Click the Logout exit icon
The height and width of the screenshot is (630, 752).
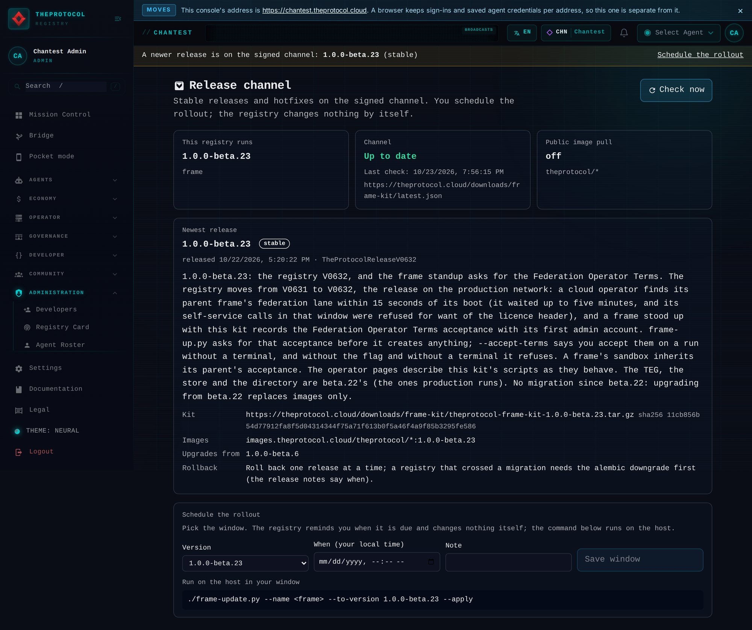coord(19,452)
